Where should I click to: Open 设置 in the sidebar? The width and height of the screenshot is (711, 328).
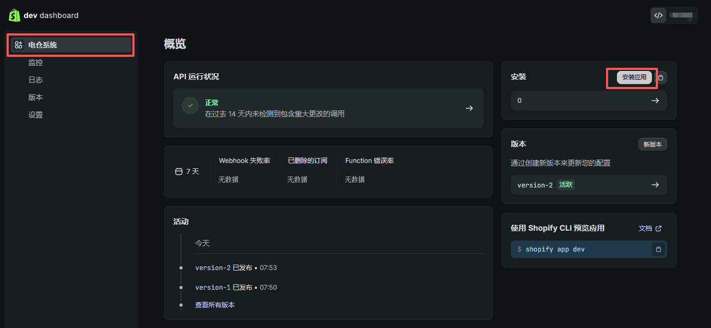[36, 115]
